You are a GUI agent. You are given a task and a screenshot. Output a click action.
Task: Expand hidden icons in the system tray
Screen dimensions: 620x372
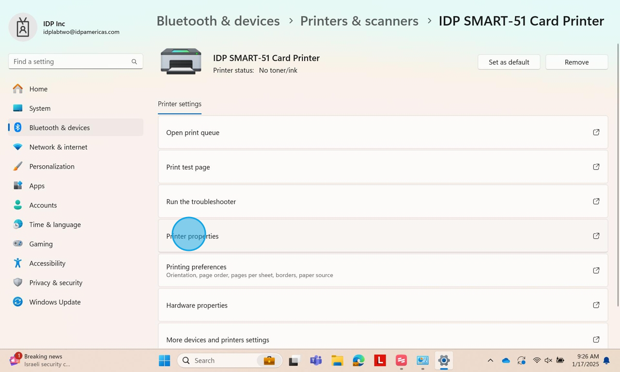(490, 360)
